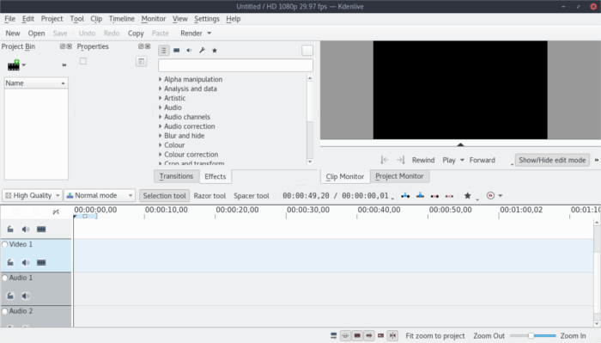Viewport: 601px width, 343px height.
Task: Start timeline preview render
Action: (490, 196)
